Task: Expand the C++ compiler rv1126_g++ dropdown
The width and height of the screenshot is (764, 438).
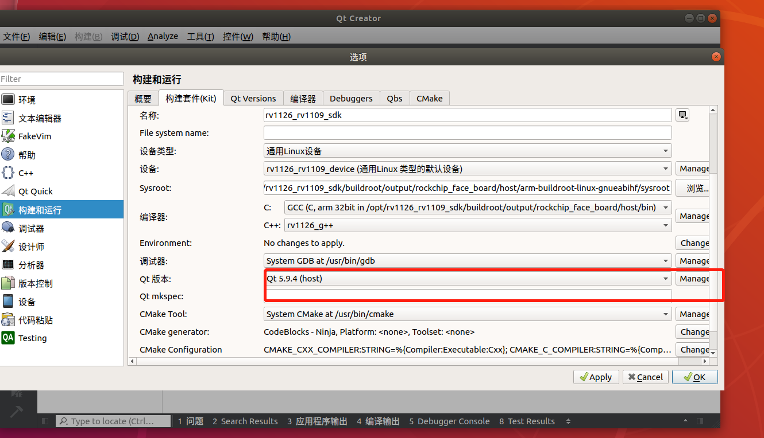Action: [478, 226]
